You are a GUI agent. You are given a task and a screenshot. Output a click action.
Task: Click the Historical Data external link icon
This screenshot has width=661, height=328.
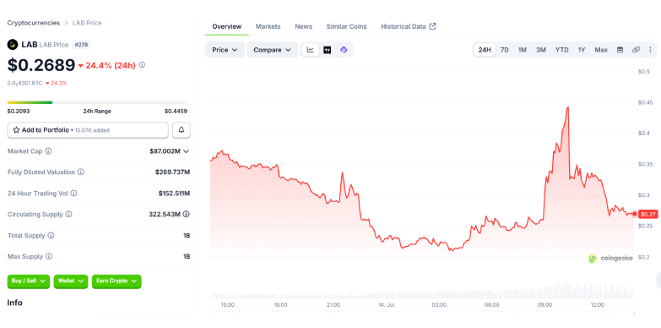pos(432,26)
